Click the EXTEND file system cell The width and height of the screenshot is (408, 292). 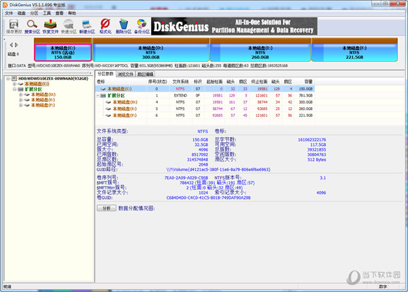(x=180, y=96)
